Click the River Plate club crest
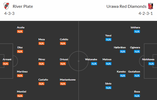 click(x=6, y=6)
